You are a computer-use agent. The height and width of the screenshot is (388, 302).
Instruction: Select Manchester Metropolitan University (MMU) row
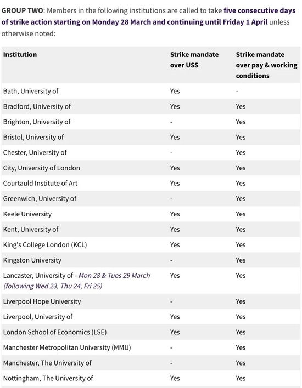pyautogui.click(x=151, y=347)
